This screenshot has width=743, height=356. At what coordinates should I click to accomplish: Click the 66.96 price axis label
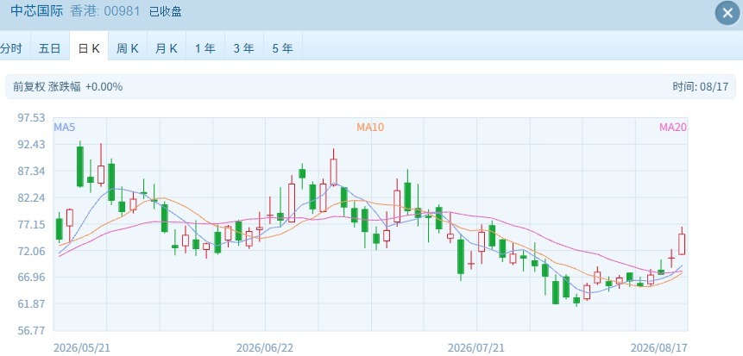click(31, 277)
